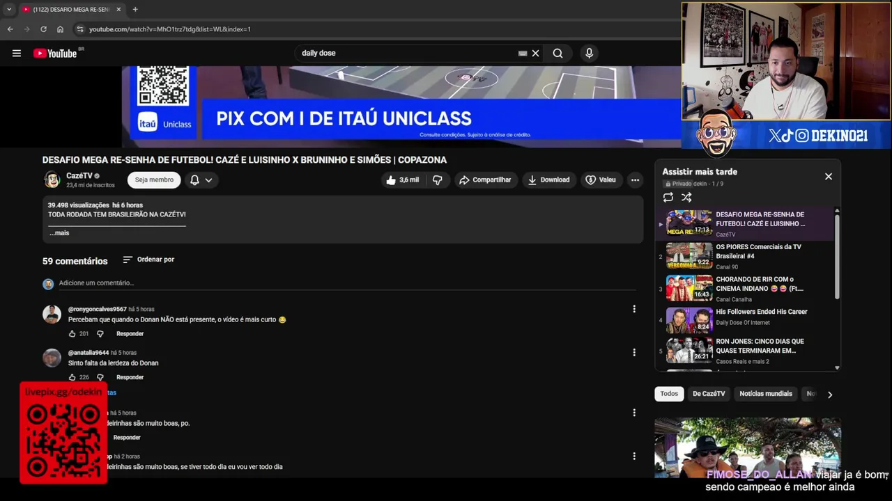Click the browser home icon
The image size is (892, 501).
pyautogui.click(x=60, y=29)
